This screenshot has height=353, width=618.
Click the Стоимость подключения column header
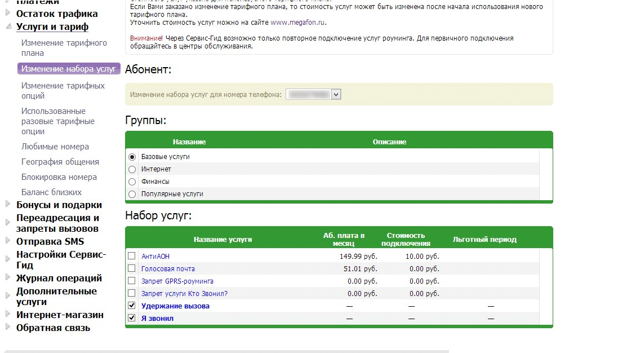pyautogui.click(x=406, y=240)
